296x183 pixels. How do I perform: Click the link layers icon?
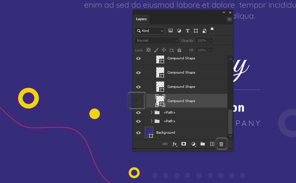pos(165,144)
